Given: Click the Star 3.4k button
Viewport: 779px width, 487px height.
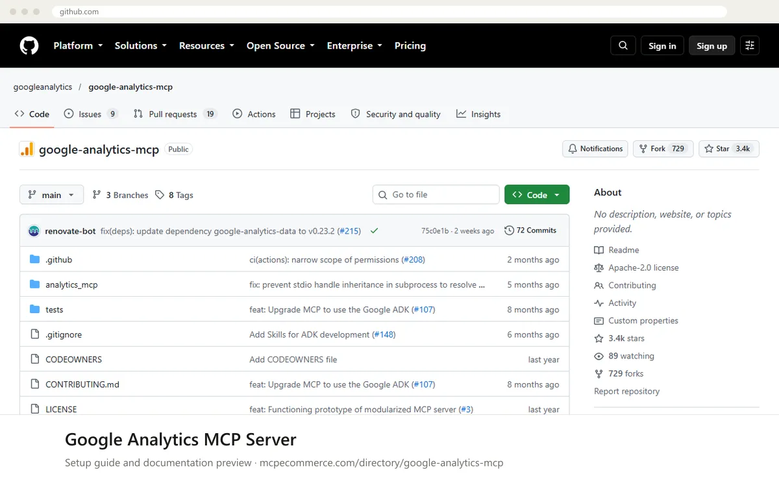Looking at the screenshot, I should 729,149.
